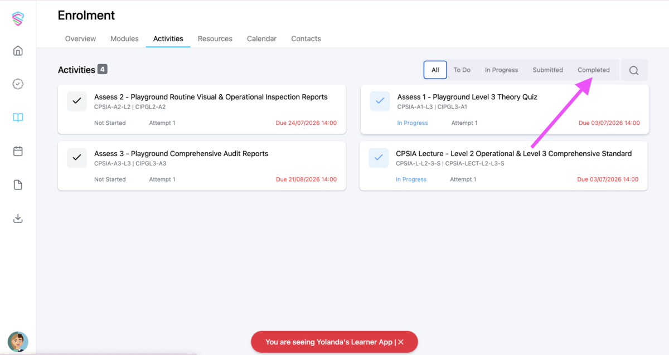The image size is (669, 355).
Task: Switch to the Modules tab
Action: [124, 38]
